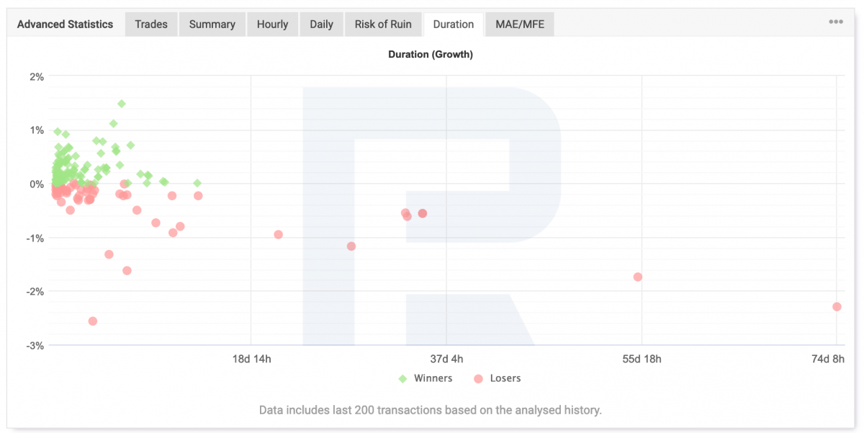Open the Summary tab

[x=212, y=24]
